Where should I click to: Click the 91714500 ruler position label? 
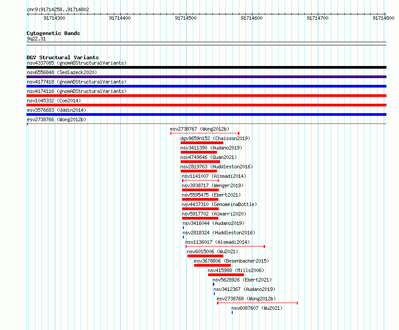click(186, 18)
